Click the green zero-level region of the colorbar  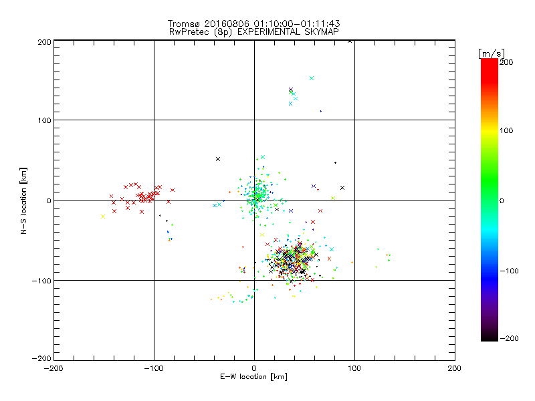[490, 200]
